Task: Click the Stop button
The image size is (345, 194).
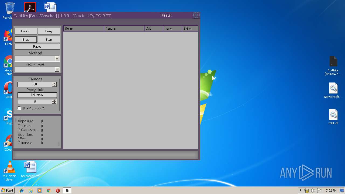Action: tap(49, 40)
